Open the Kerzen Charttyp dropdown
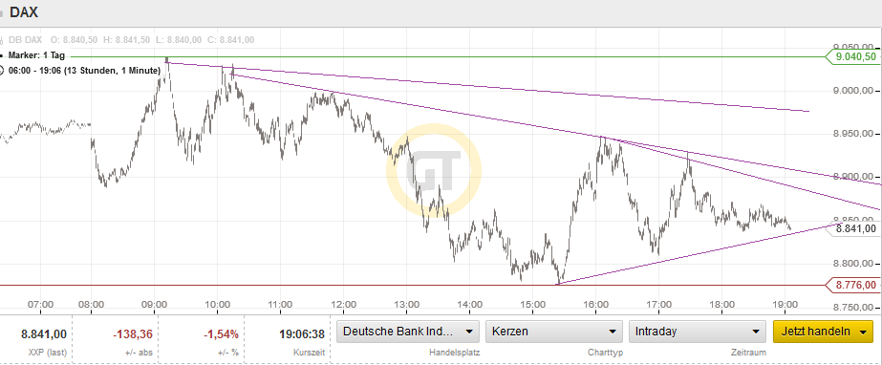Image resolution: width=882 pixels, height=365 pixels. click(554, 332)
